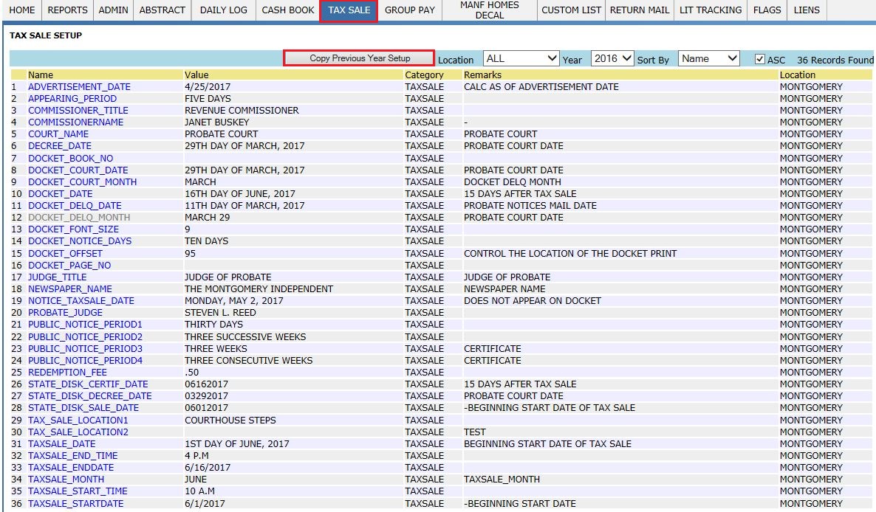Open the MANF HOMES DECAL tab
The image size is (876, 512).
pos(490,10)
